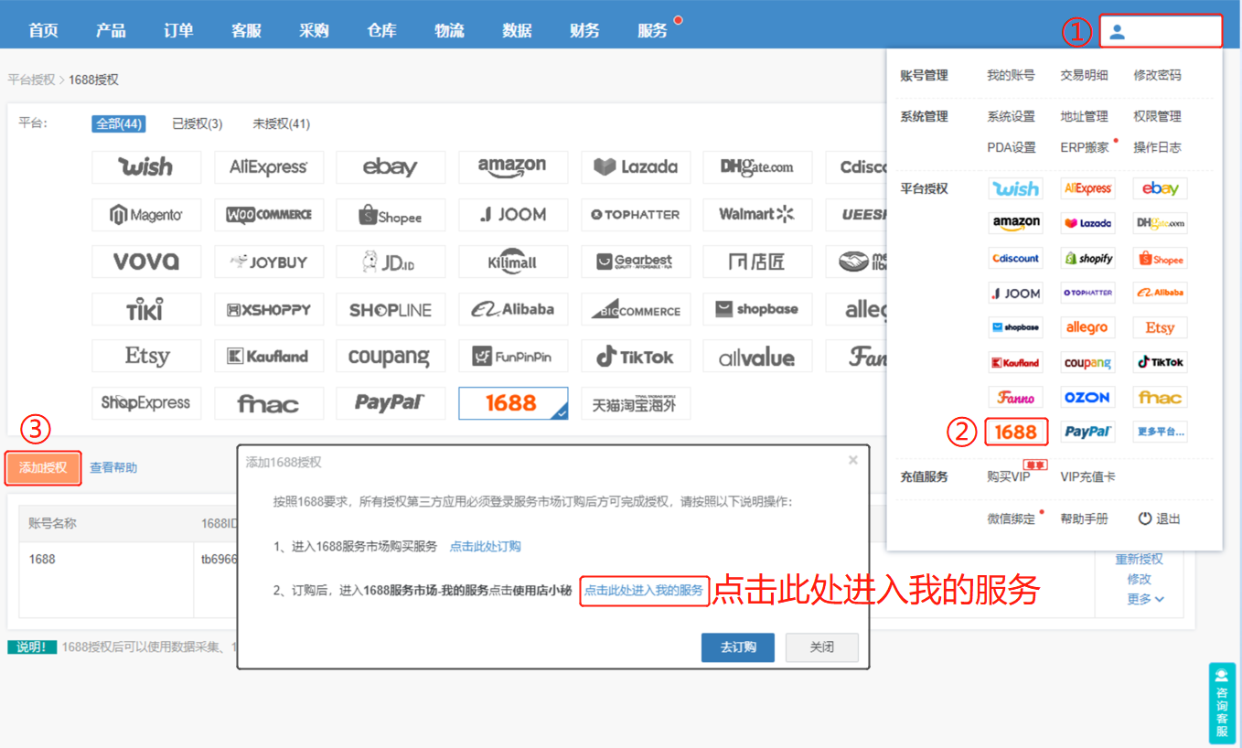This screenshot has width=1242, height=748.
Task: Expand the 更多 dropdown in account row
Action: (x=1145, y=599)
